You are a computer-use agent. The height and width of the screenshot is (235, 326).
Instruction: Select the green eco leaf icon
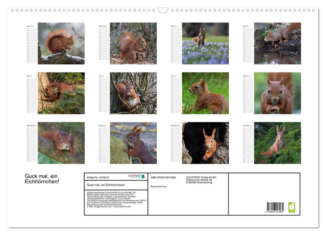[292, 207]
